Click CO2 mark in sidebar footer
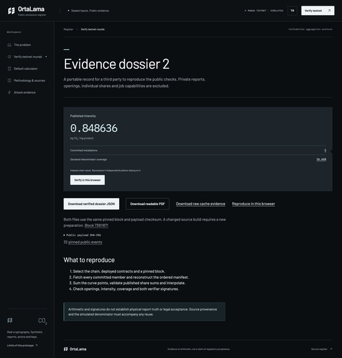 point(42,321)
